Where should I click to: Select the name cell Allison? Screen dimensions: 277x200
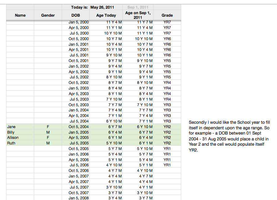[20, 138]
